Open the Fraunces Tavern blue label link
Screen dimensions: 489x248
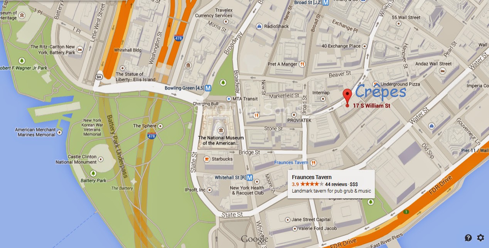click(291, 163)
